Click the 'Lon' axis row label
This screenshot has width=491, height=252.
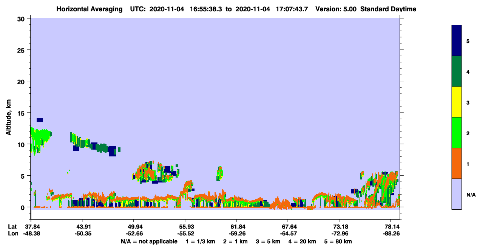[x=12, y=234]
